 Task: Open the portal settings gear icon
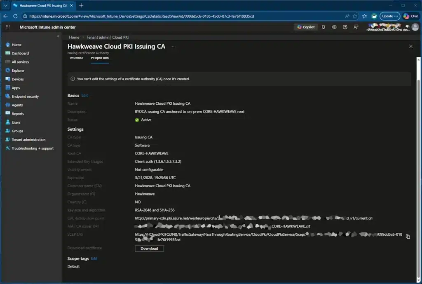[334, 27]
